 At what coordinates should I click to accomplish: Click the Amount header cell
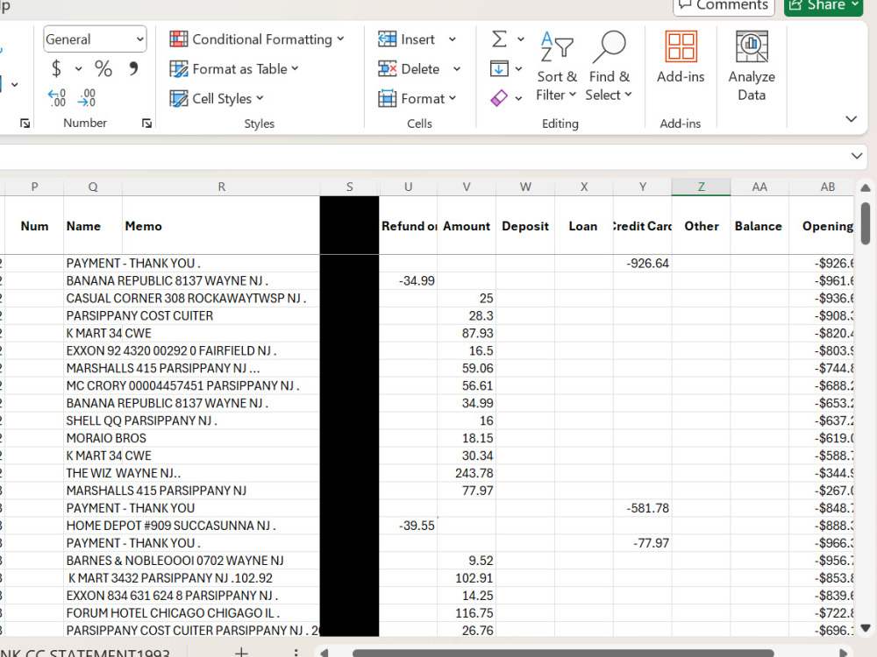click(x=467, y=226)
